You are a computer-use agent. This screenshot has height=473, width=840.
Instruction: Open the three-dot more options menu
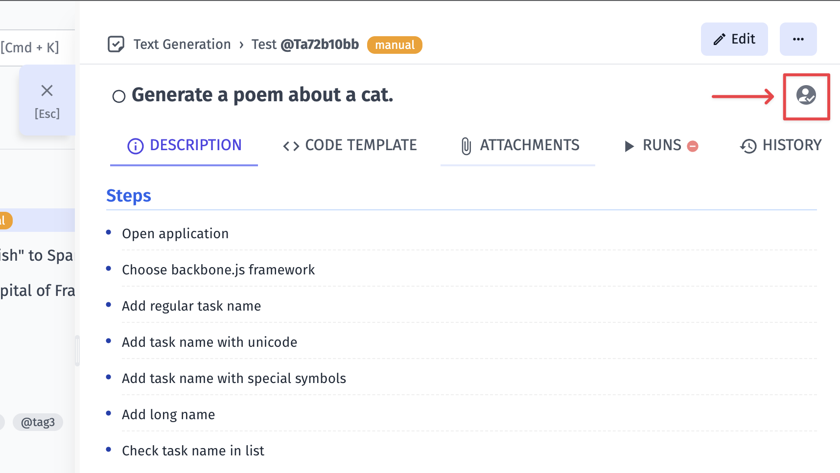coord(798,39)
